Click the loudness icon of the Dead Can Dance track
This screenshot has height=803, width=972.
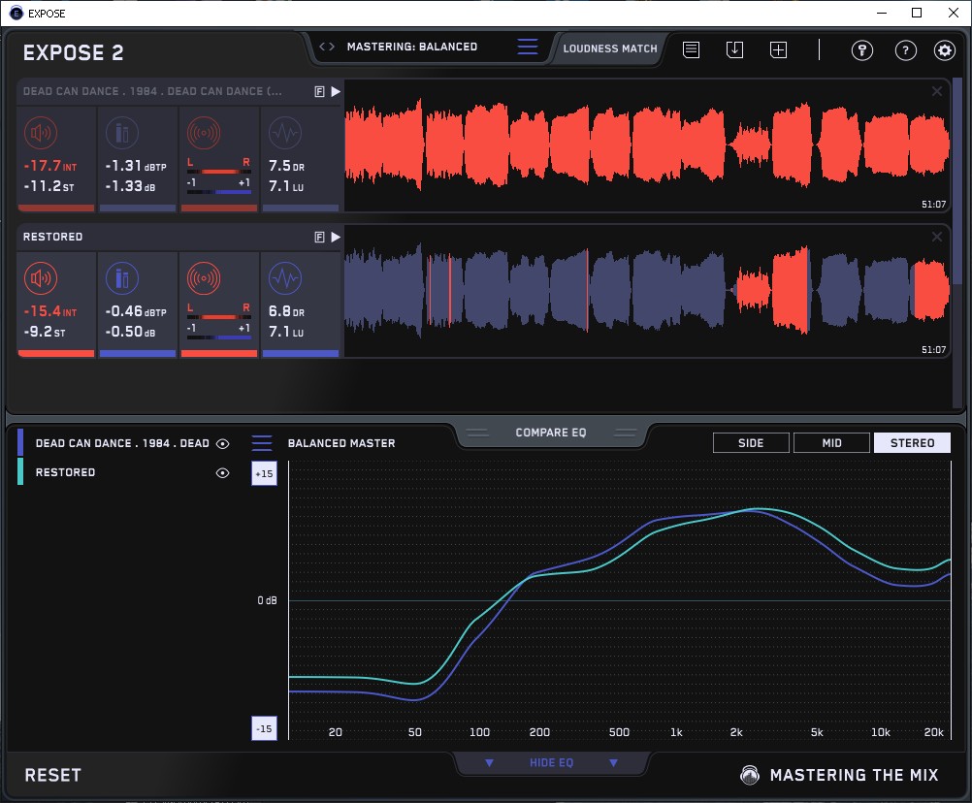coord(41,133)
